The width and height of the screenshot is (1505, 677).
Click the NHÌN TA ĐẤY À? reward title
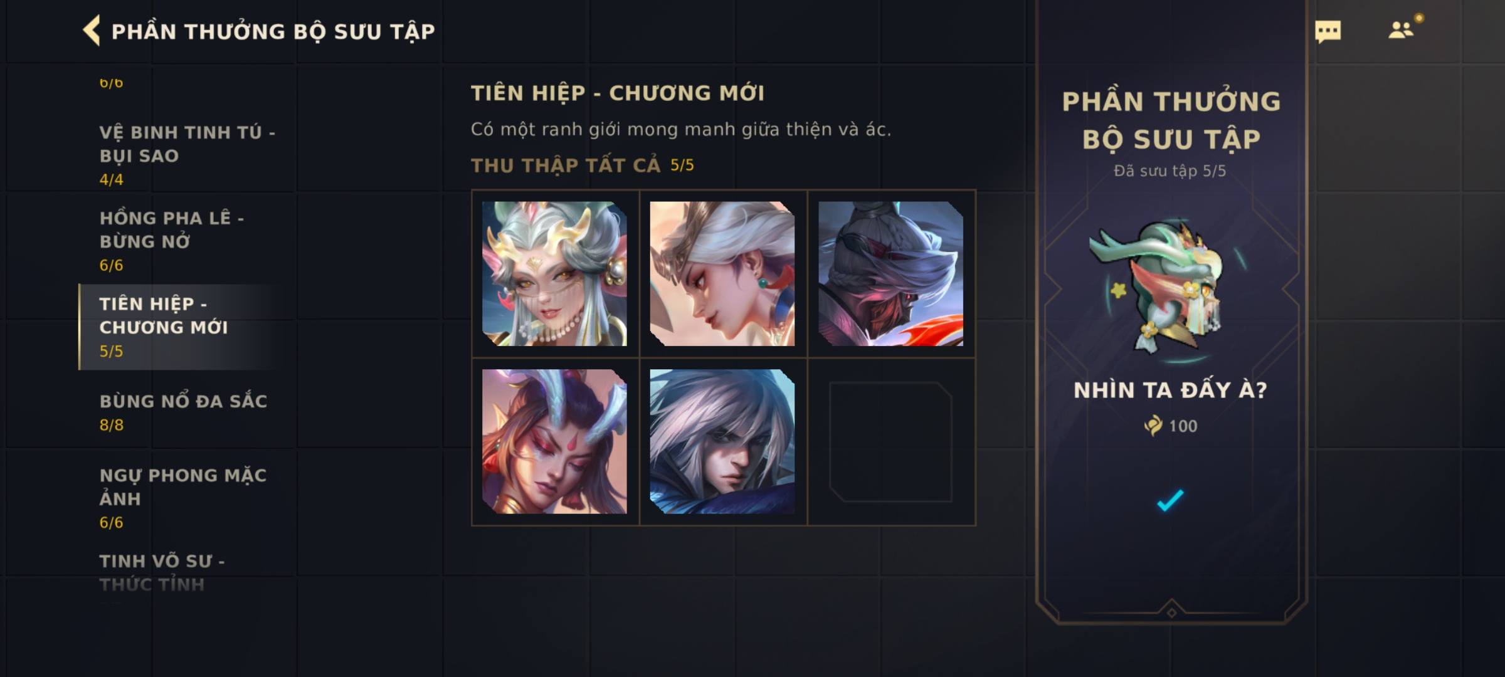[x=1170, y=391]
